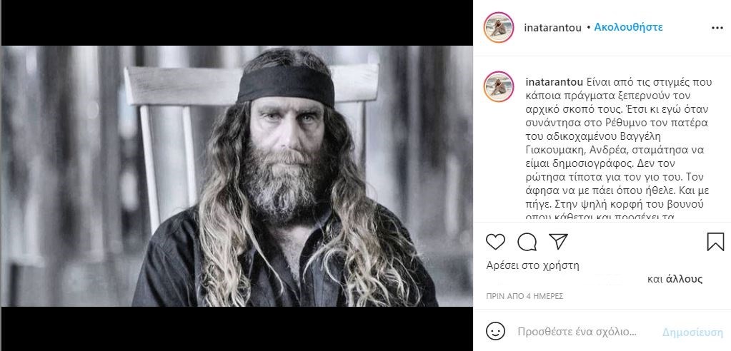Open the three-dot more options menu
The width and height of the screenshot is (731, 351).
(717, 28)
